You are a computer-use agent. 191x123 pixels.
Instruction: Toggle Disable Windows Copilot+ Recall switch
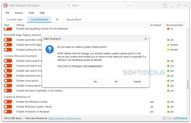click(8, 107)
